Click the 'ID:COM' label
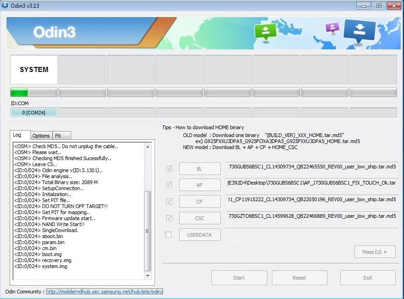 coord(19,103)
